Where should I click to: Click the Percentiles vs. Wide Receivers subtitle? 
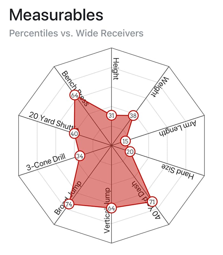(x=76, y=33)
